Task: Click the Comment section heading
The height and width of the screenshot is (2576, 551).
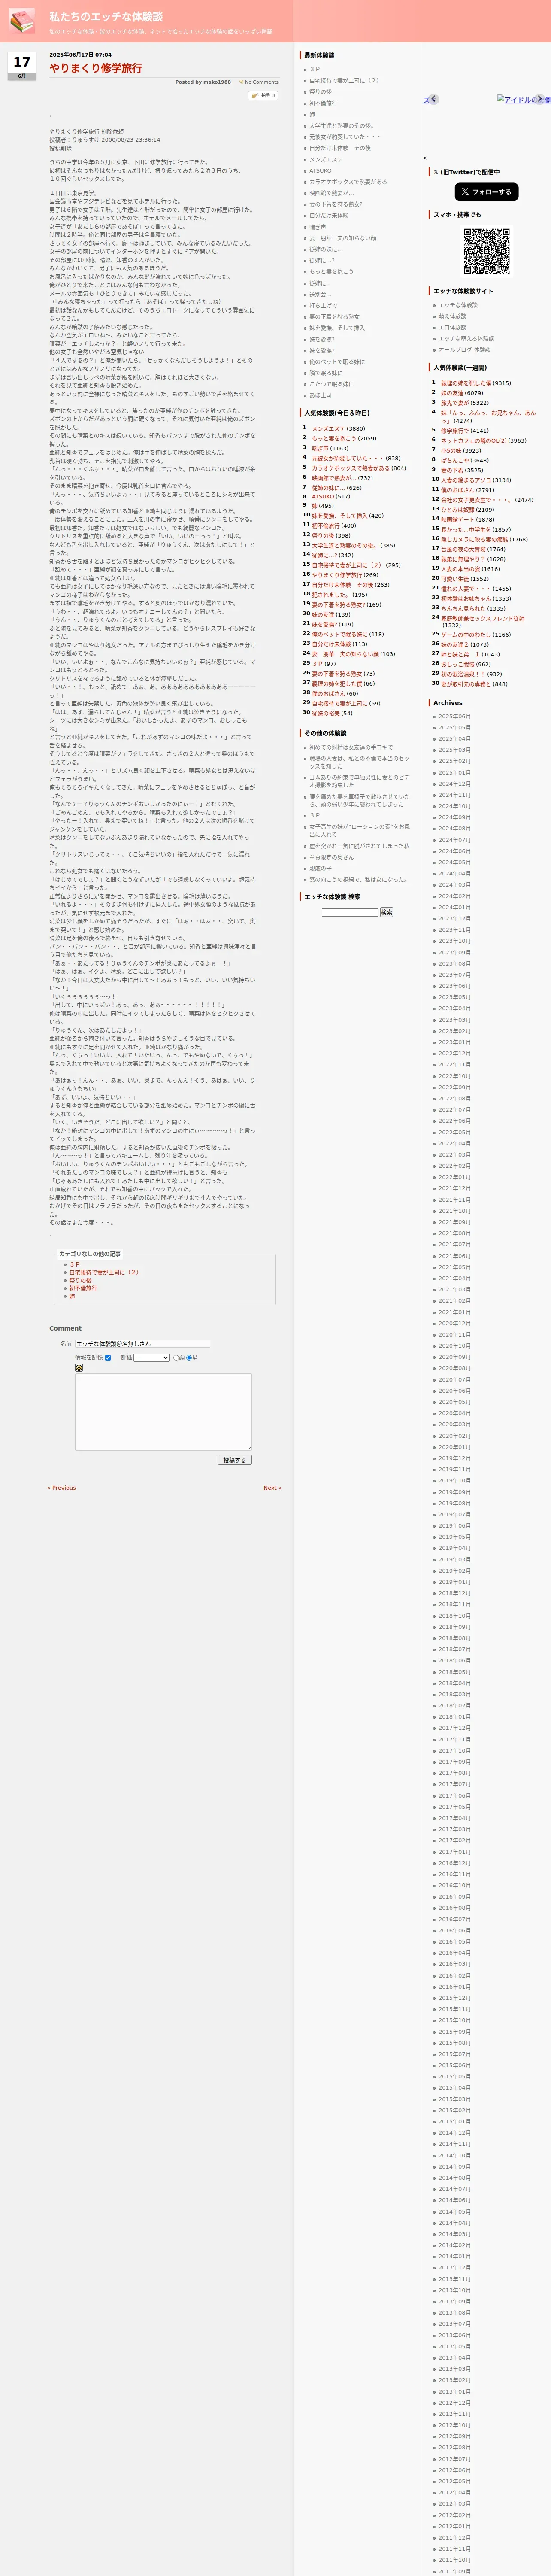Action: click(66, 1328)
